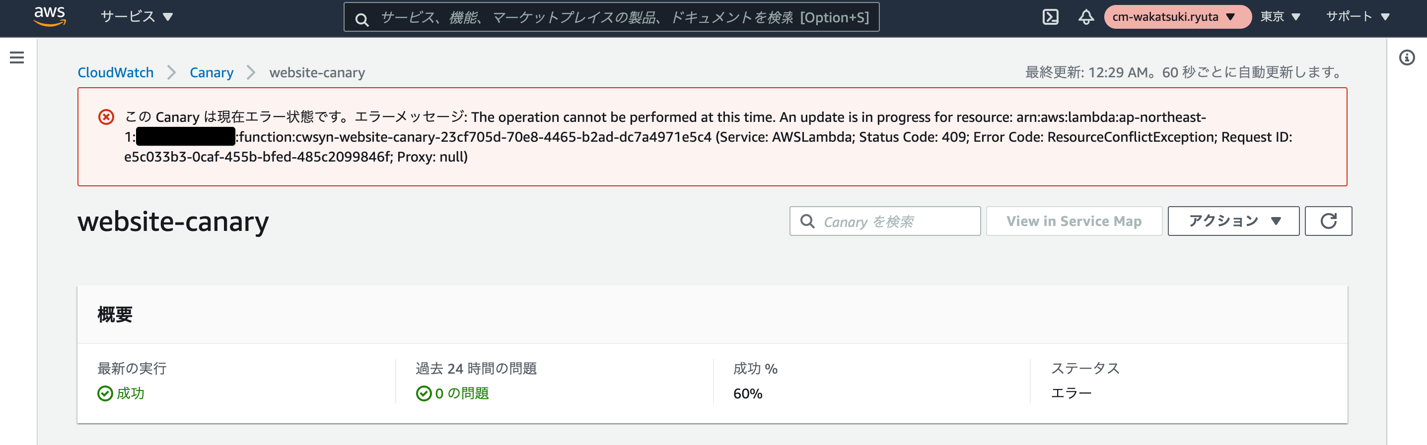Click the search magnifier in top bar
The width and height of the screenshot is (1427, 445).
coord(362,20)
